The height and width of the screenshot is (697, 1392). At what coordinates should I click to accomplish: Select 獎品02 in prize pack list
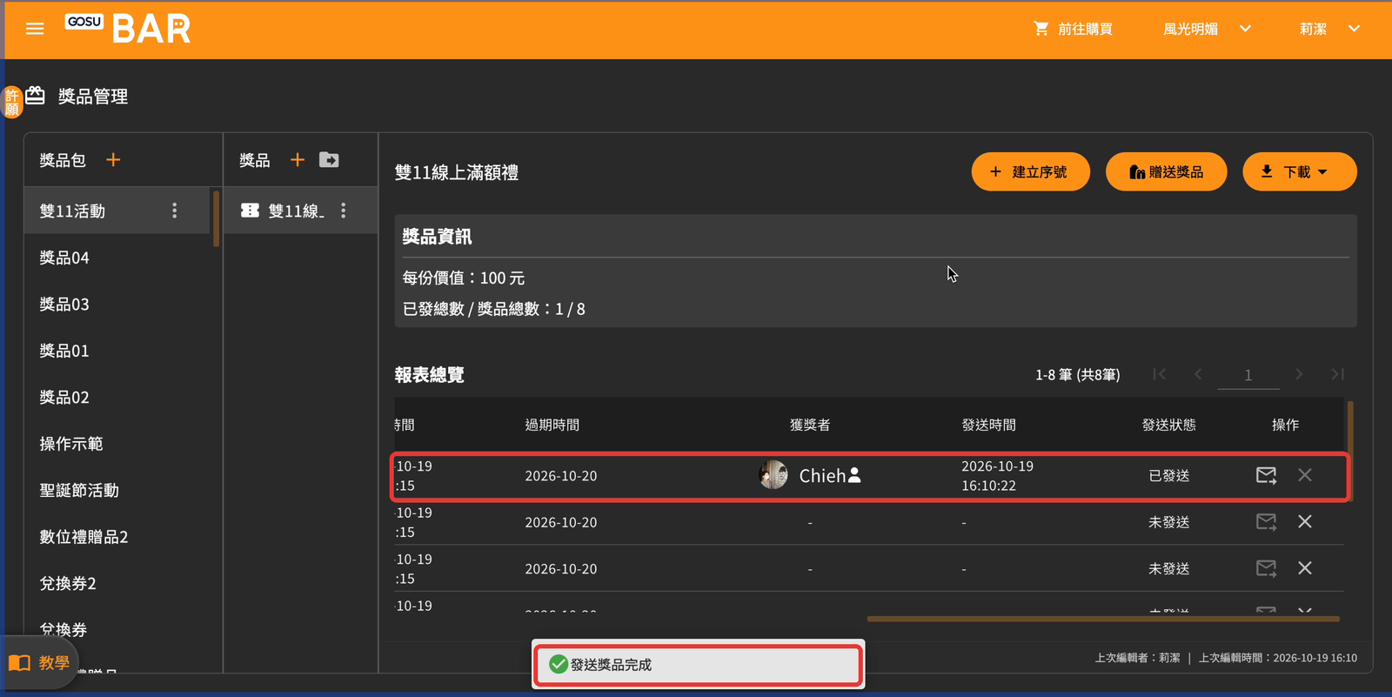pyautogui.click(x=117, y=397)
